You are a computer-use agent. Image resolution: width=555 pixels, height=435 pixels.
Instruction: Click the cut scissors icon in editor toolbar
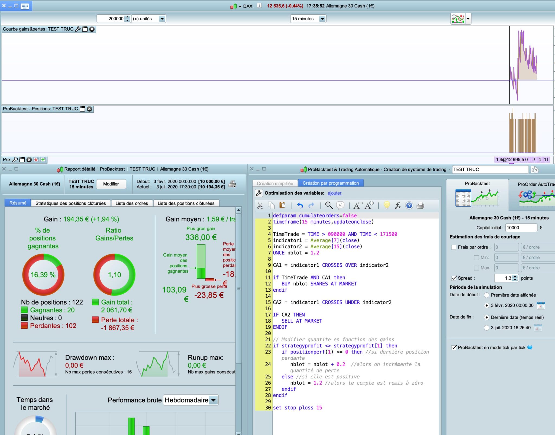260,206
